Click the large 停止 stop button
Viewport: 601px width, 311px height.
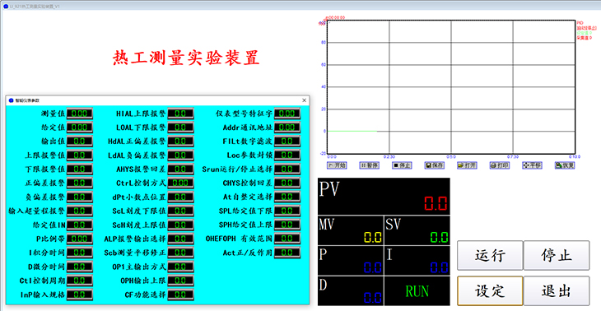point(557,255)
